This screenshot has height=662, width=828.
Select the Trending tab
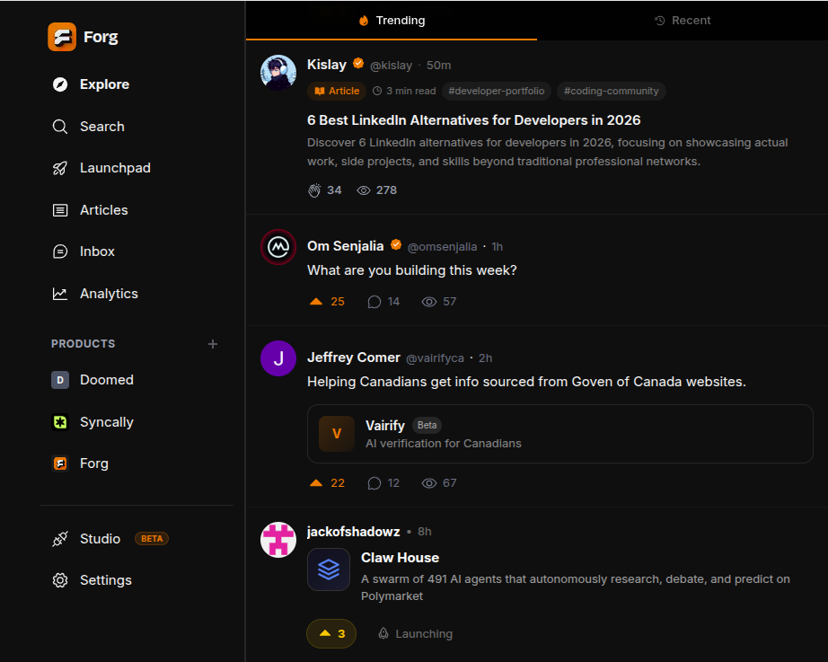click(x=391, y=20)
